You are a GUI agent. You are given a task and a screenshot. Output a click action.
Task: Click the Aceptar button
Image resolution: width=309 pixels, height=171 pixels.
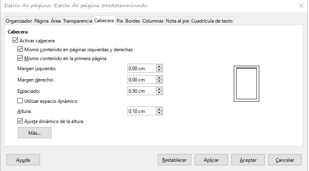pos(248,160)
